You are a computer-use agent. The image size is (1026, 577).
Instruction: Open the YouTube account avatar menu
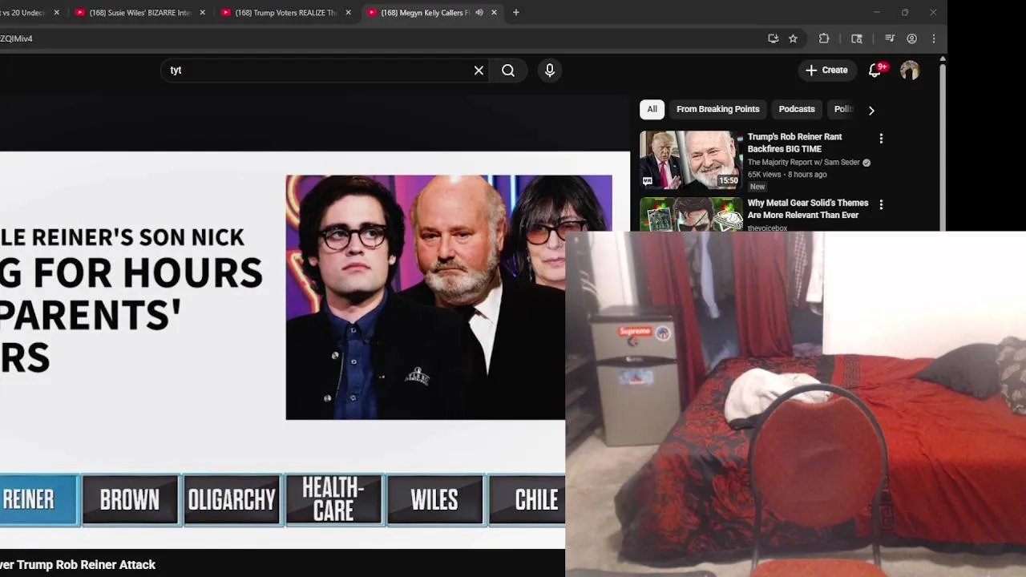point(909,71)
